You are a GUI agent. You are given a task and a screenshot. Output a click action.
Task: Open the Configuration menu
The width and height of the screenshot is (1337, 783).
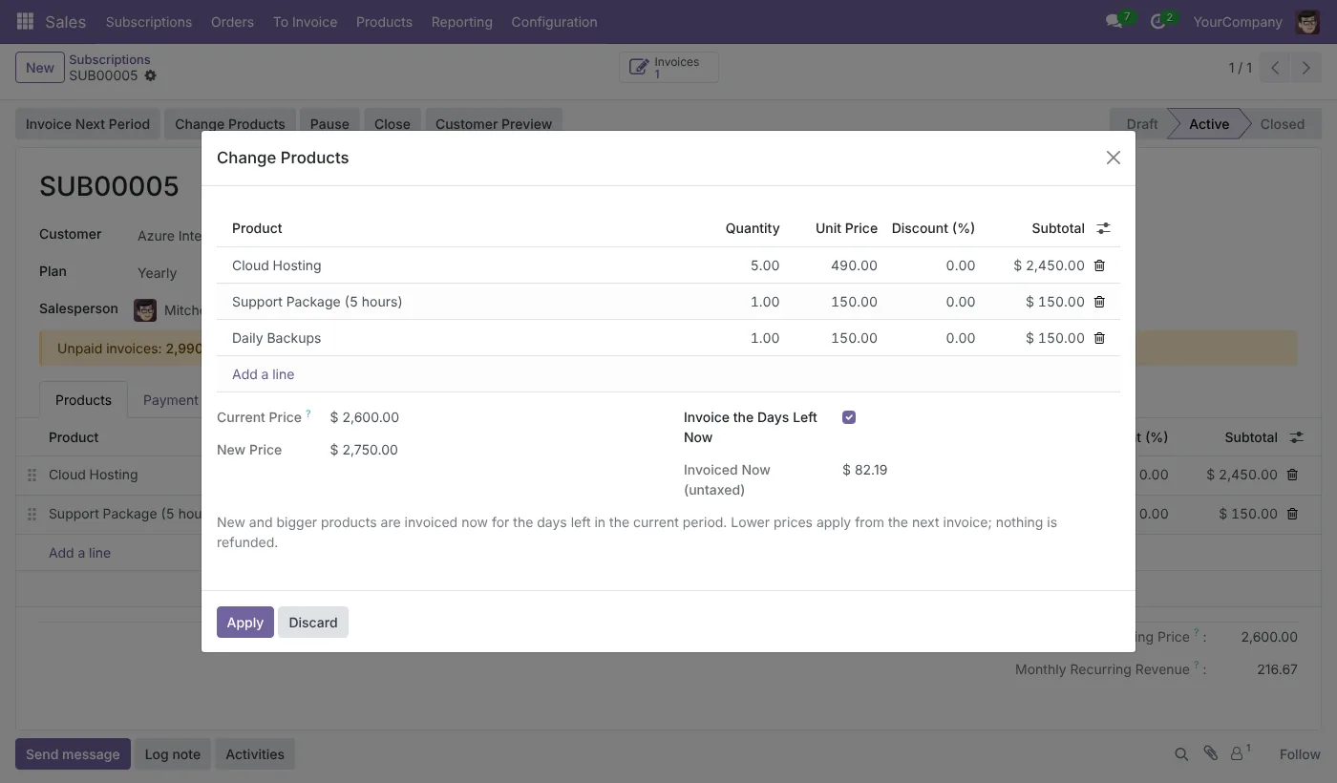click(554, 21)
